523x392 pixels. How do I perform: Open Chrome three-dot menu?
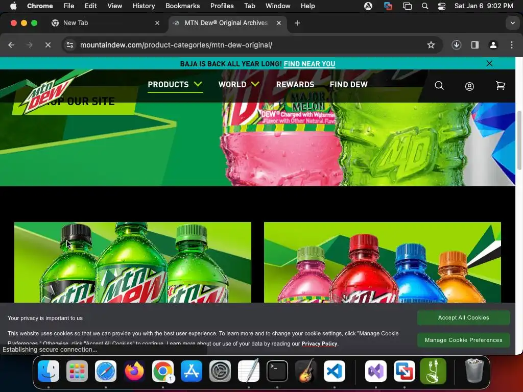point(512,45)
